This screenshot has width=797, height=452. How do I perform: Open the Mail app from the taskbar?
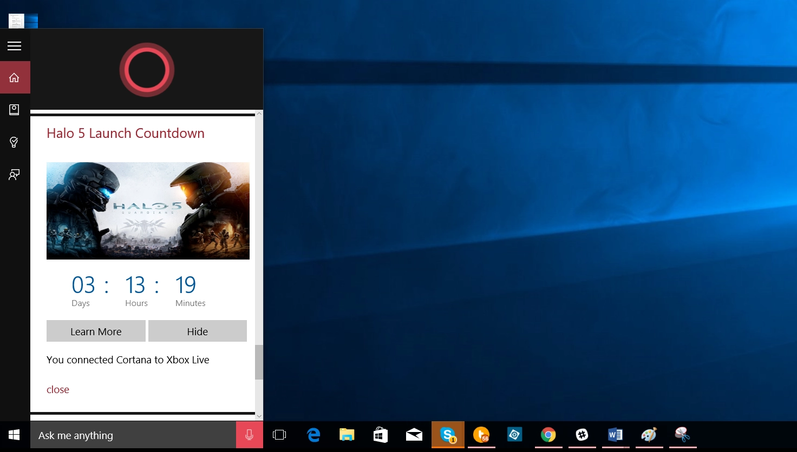click(414, 435)
